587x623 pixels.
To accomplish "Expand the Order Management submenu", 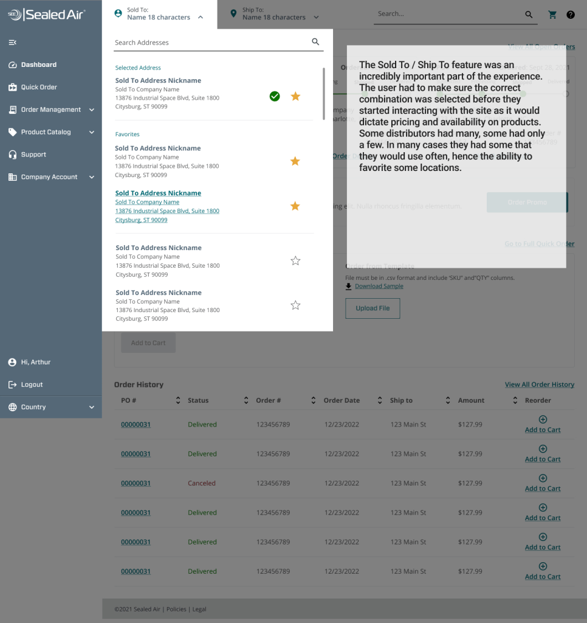I will 92,110.
